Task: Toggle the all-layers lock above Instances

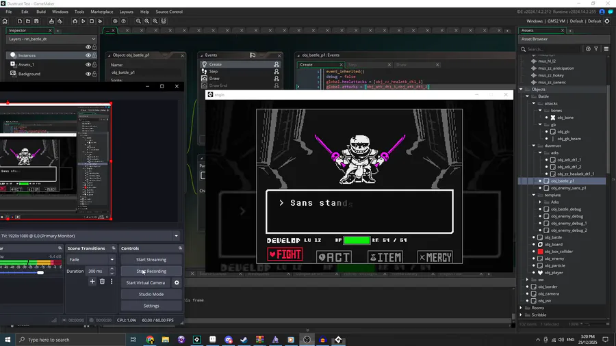Action: 94,47
